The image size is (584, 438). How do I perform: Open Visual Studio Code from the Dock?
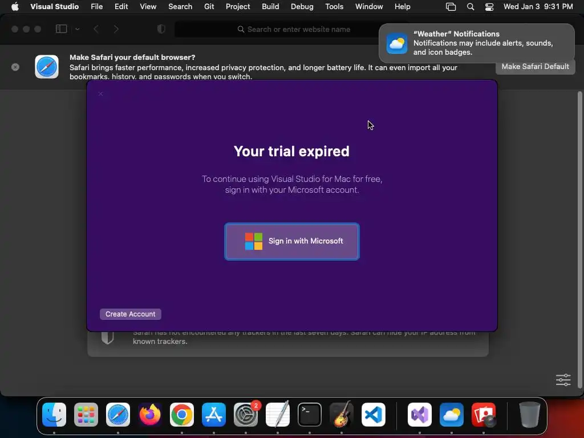[x=373, y=415]
